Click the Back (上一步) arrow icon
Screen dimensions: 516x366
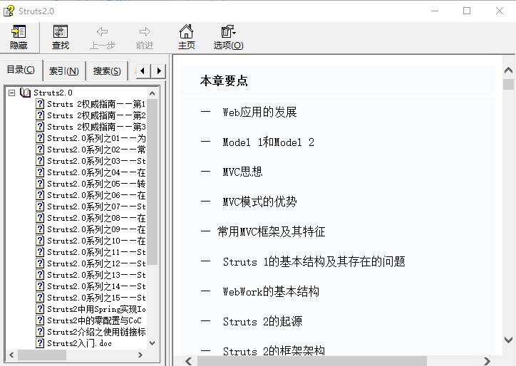tap(102, 32)
